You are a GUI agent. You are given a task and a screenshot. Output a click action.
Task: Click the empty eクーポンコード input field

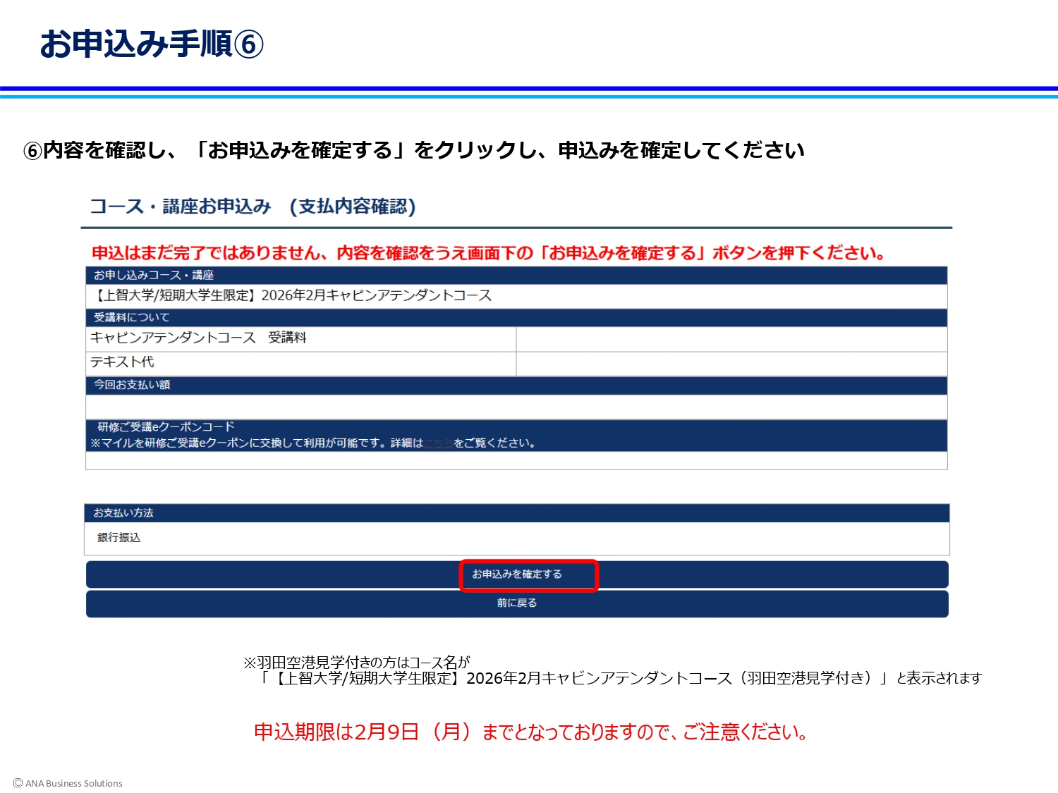[x=516, y=461]
